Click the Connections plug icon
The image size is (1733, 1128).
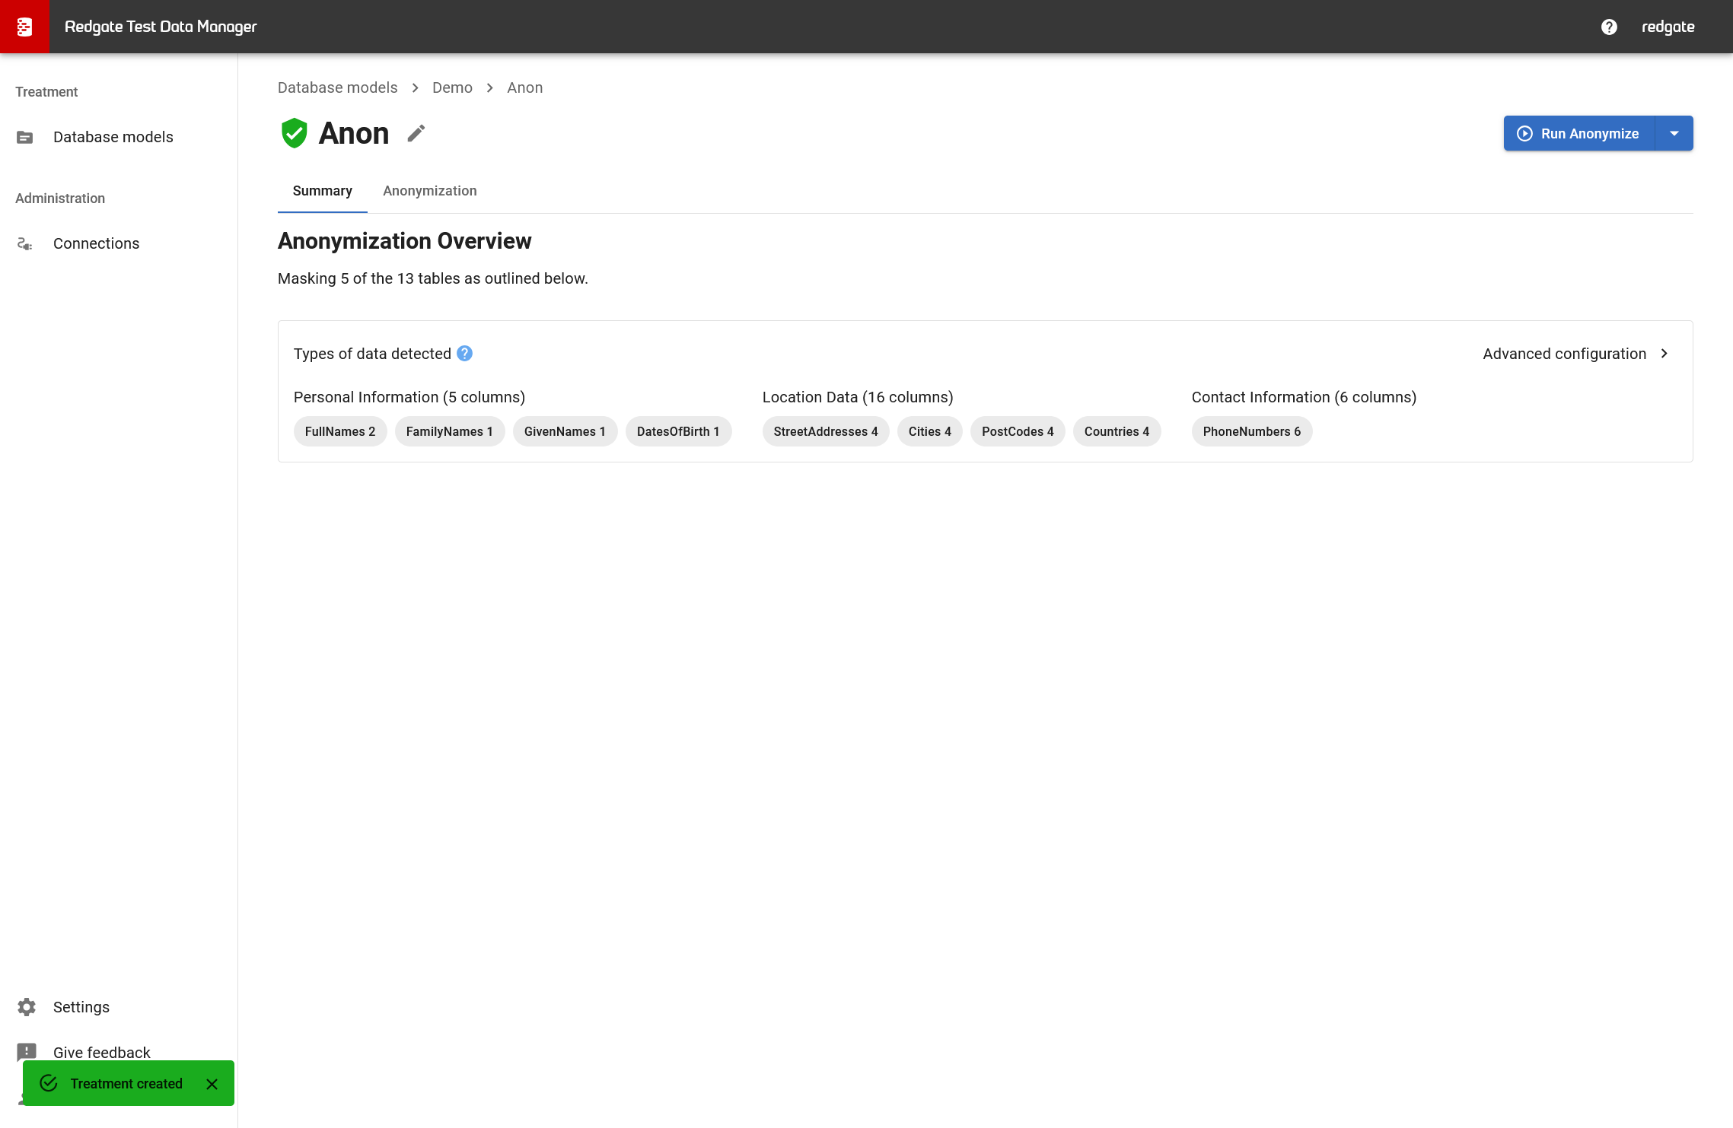tap(25, 243)
